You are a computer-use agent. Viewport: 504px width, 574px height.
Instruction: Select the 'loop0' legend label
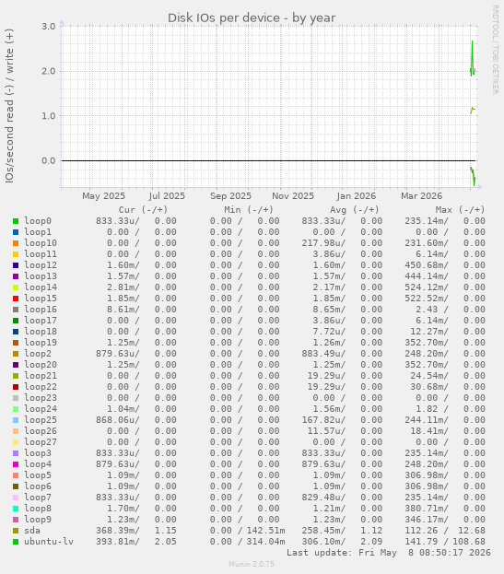point(38,221)
